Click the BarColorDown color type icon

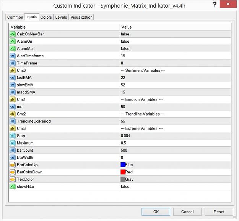pyautogui.click(x=13, y=172)
